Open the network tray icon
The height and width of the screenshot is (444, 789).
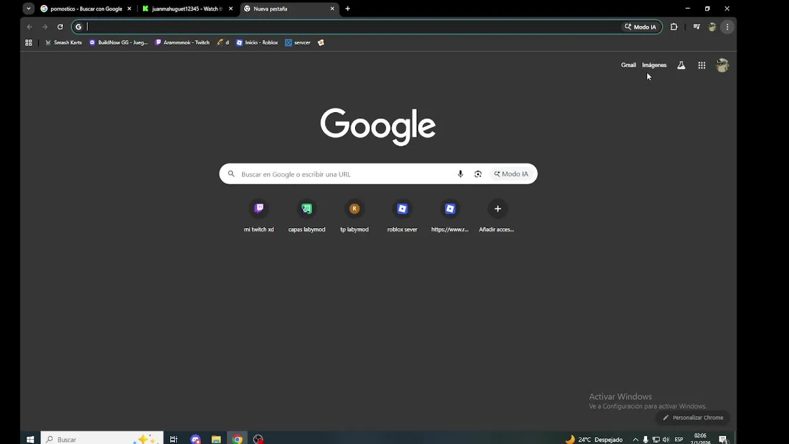pos(656,439)
